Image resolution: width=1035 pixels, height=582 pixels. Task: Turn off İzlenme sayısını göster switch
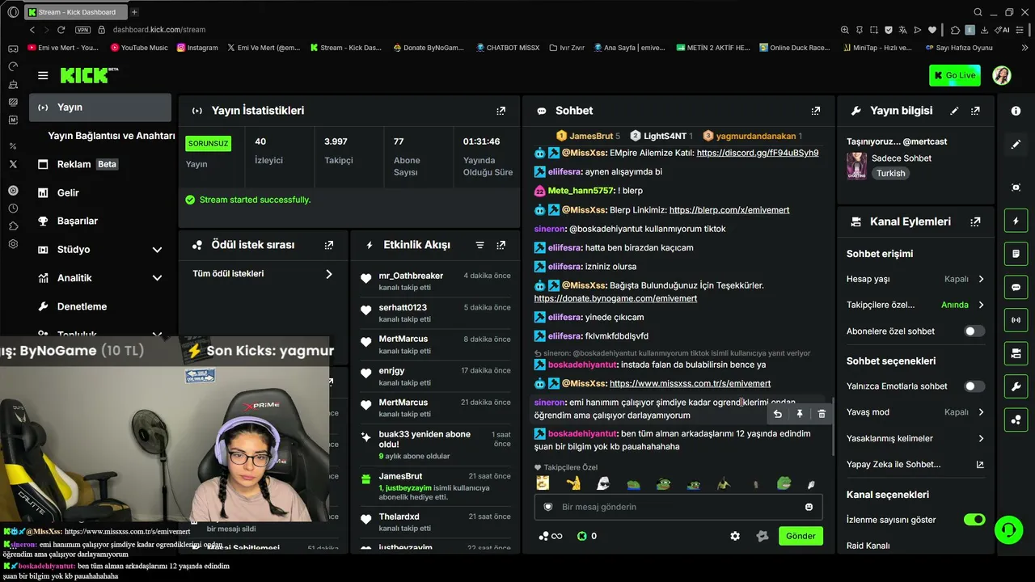tap(974, 520)
